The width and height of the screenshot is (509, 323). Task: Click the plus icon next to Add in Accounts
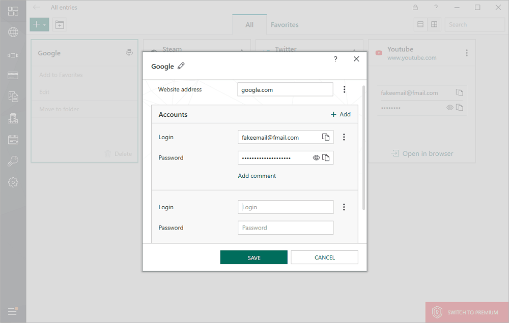coord(333,114)
